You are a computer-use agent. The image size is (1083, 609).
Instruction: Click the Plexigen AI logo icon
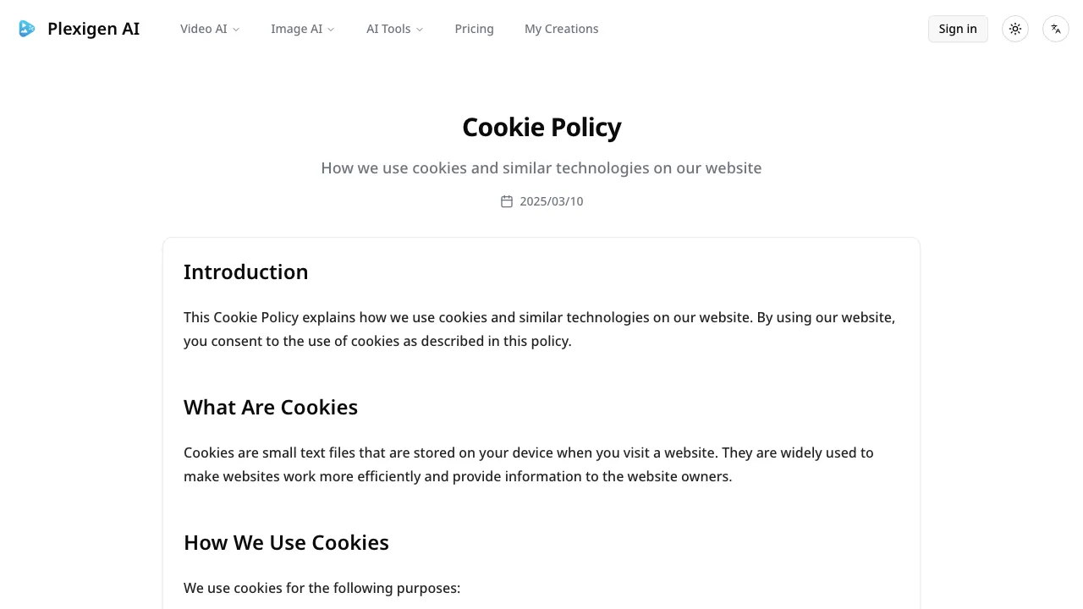(x=27, y=29)
